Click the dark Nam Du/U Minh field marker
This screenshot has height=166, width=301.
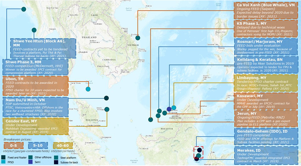click(106, 98)
